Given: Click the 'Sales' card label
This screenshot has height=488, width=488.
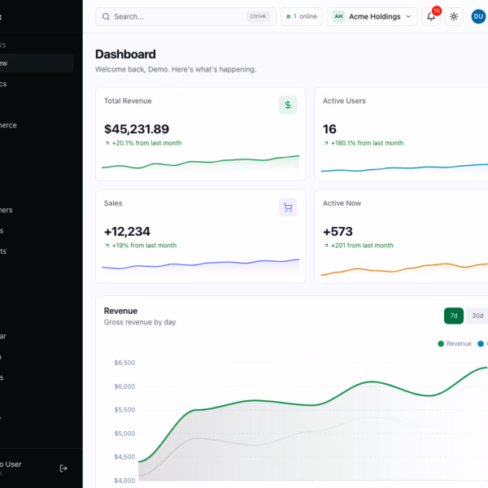Looking at the screenshot, I should (x=113, y=203).
